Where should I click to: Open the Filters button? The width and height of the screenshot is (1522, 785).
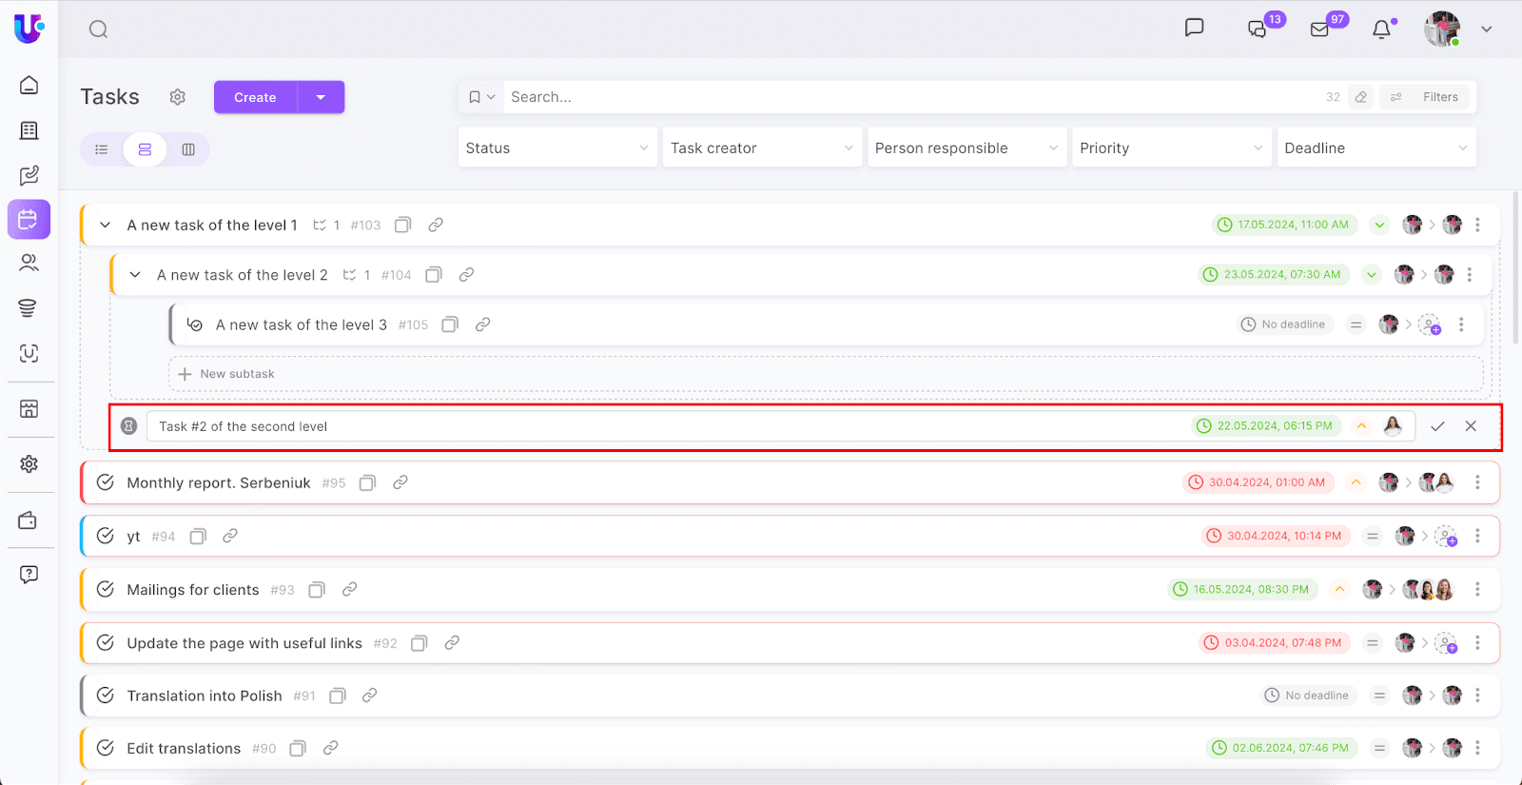pos(1429,97)
